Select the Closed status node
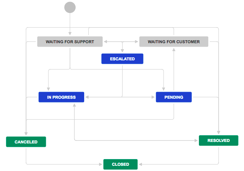This screenshot has width=244, height=171. point(120,164)
